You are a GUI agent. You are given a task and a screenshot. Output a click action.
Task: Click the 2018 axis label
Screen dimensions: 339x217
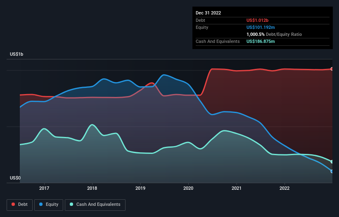(92, 188)
